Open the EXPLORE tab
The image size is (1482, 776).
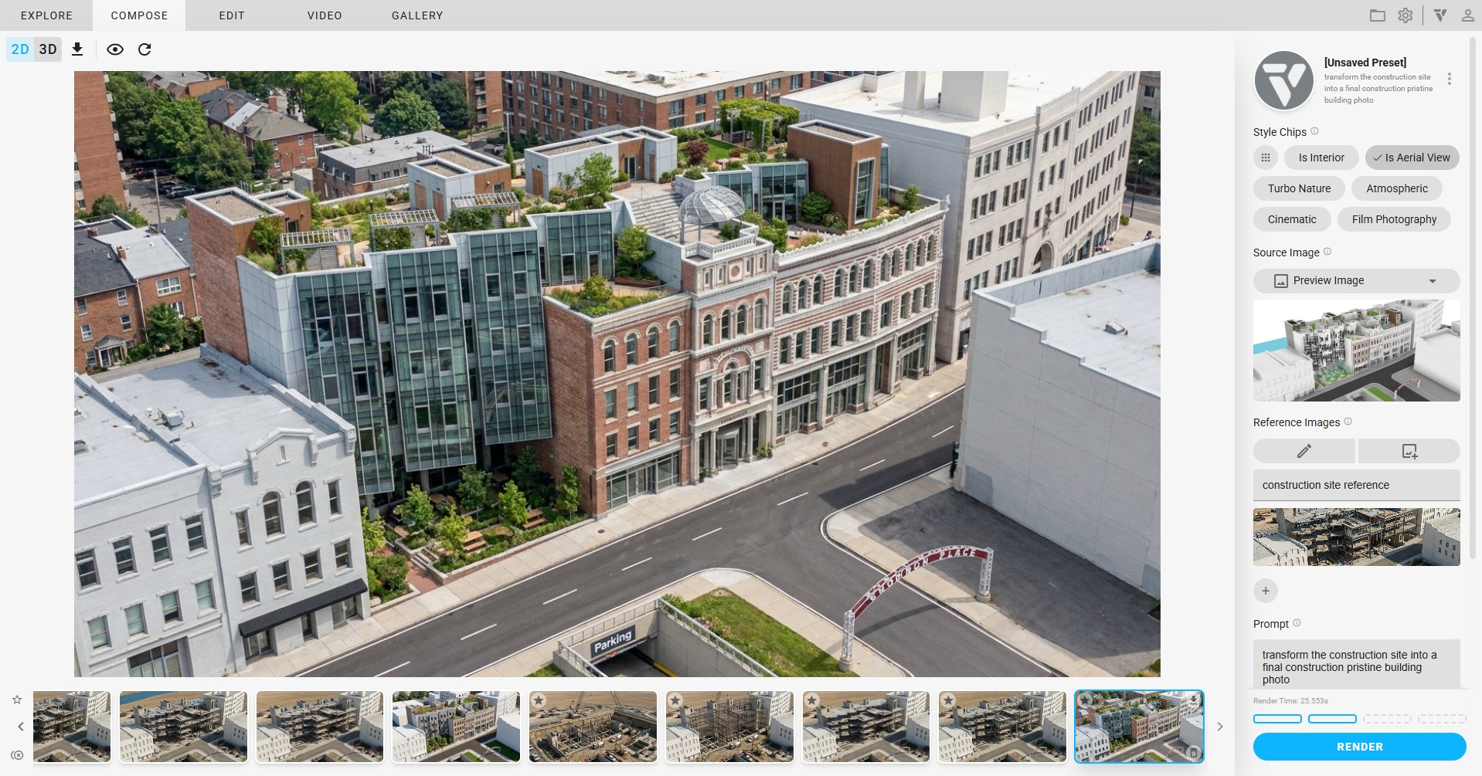pyautogui.click(x=46, y=15)
